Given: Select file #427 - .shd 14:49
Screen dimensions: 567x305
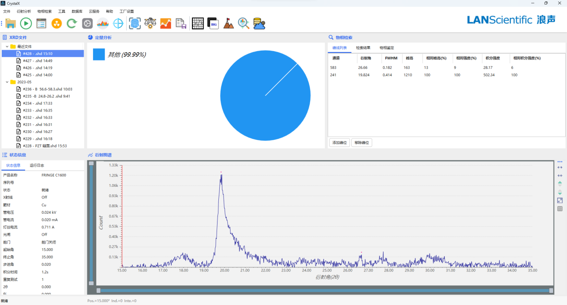Looking at the screenshot, I should tap(43, 60).
